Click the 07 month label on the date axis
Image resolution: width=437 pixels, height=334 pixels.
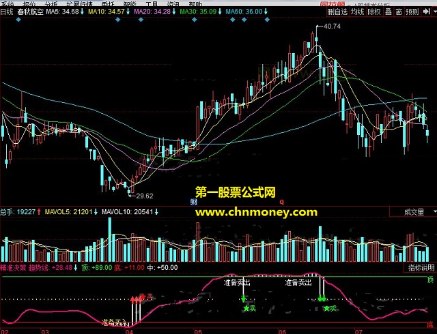[358, 331]
